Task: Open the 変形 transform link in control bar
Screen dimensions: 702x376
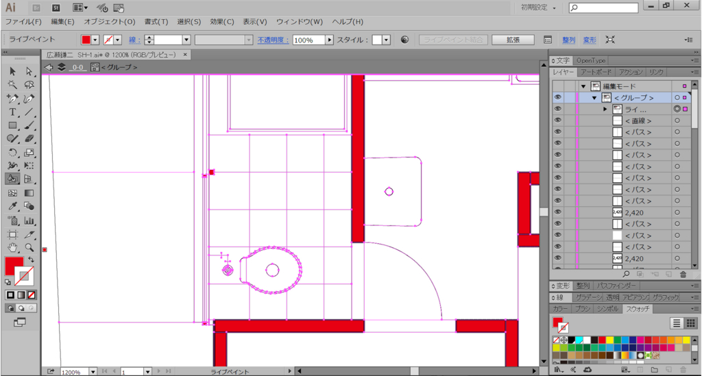Action: click(590, 40)
